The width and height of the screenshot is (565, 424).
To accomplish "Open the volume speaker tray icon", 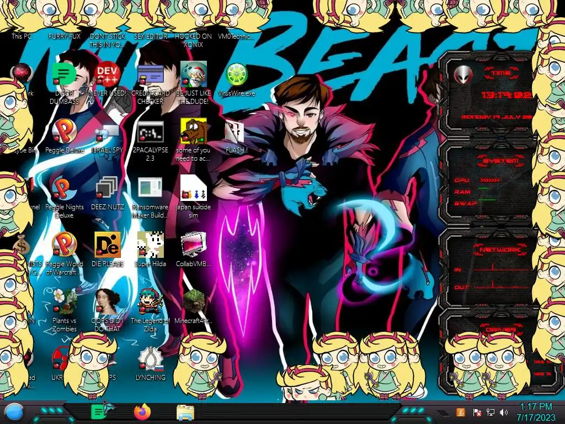I will tap(503, 412).
